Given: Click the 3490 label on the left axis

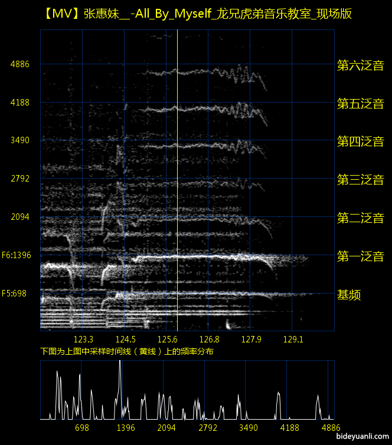Looking at the screenshot, I should (x=20, y=140).
